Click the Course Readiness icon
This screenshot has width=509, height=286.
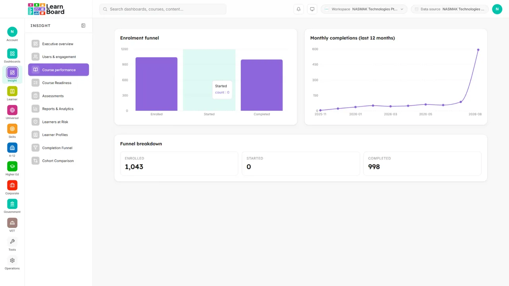click(x=35, y=83)
